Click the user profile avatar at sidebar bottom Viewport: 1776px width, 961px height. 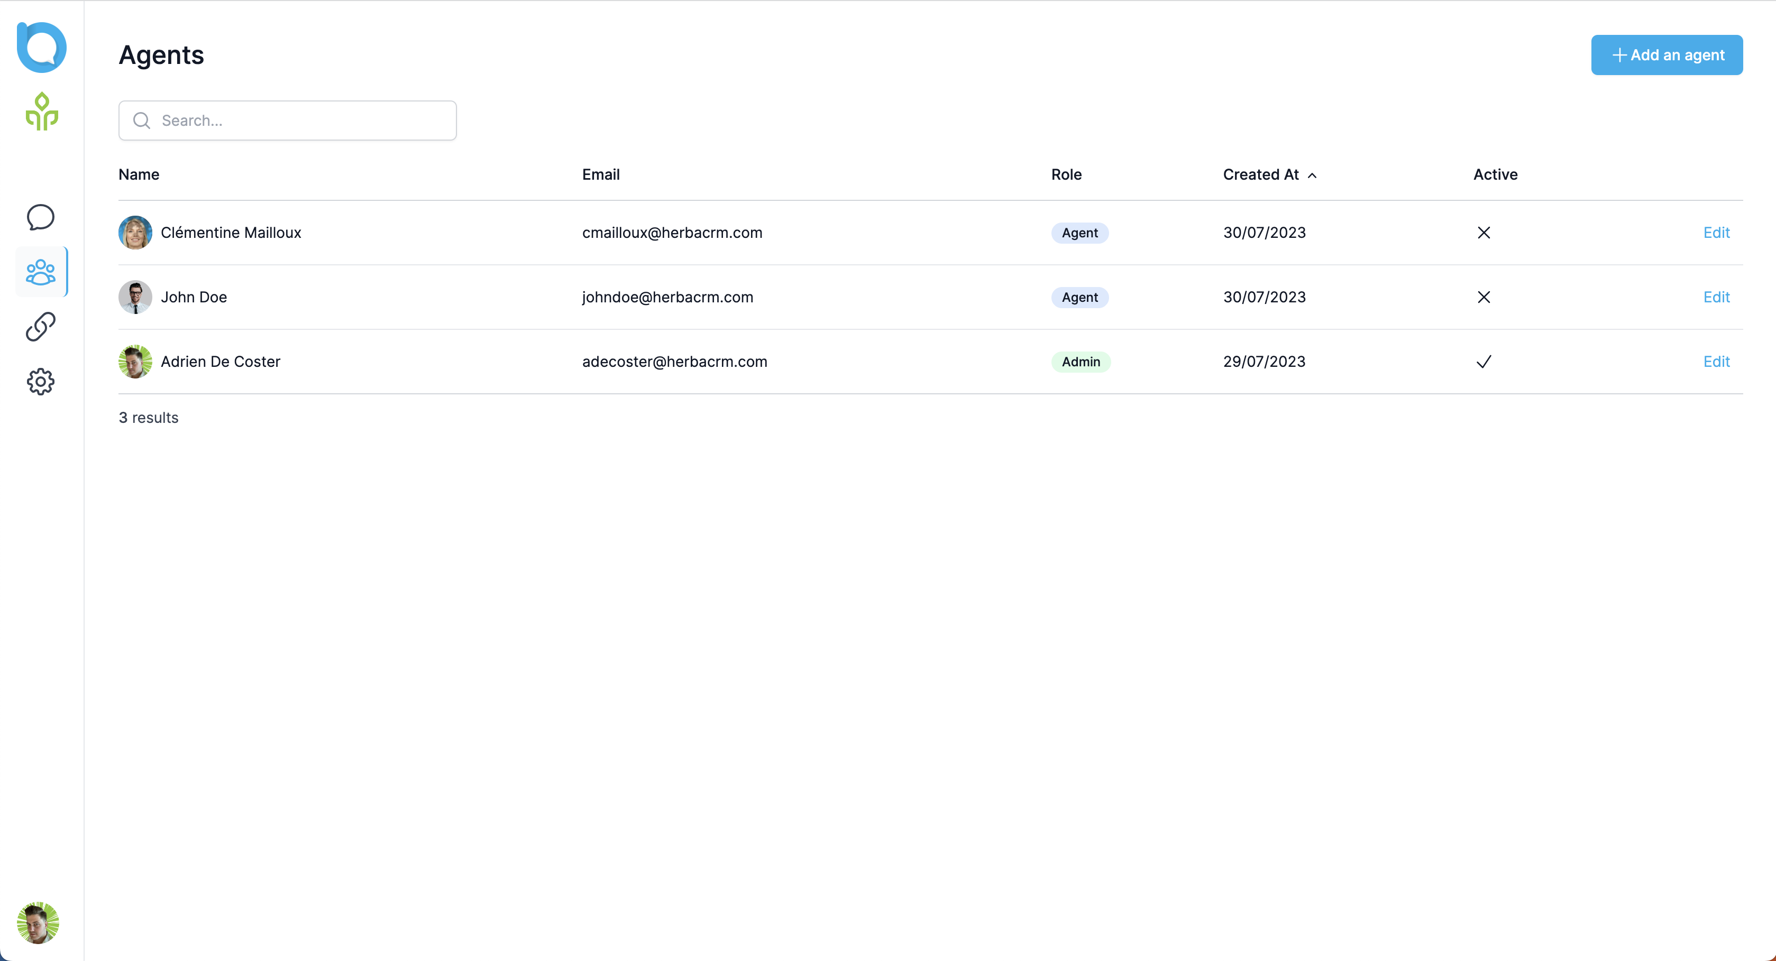pyautogui.click(x=38, y=922)
